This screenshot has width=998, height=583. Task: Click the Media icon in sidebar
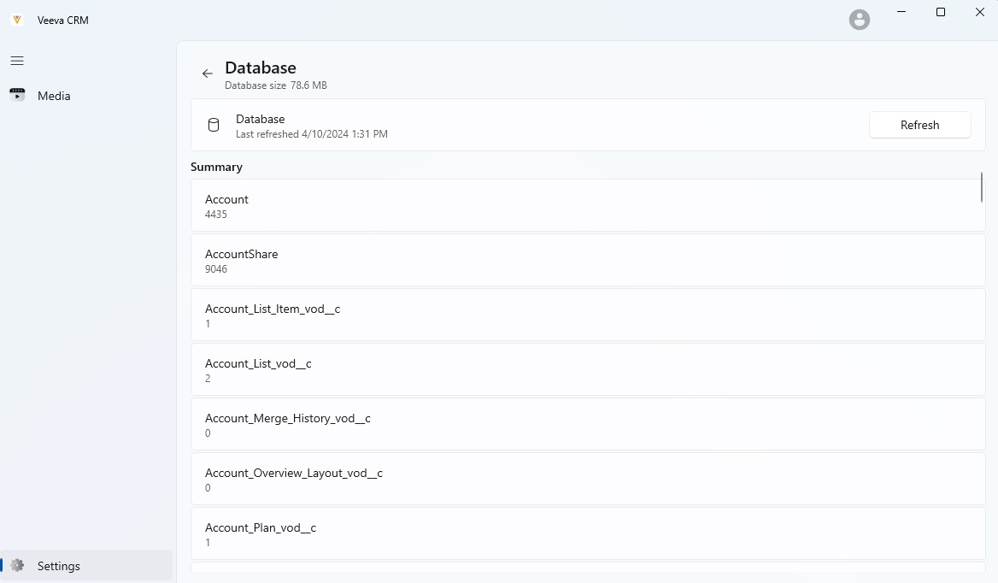coord(17,96)
